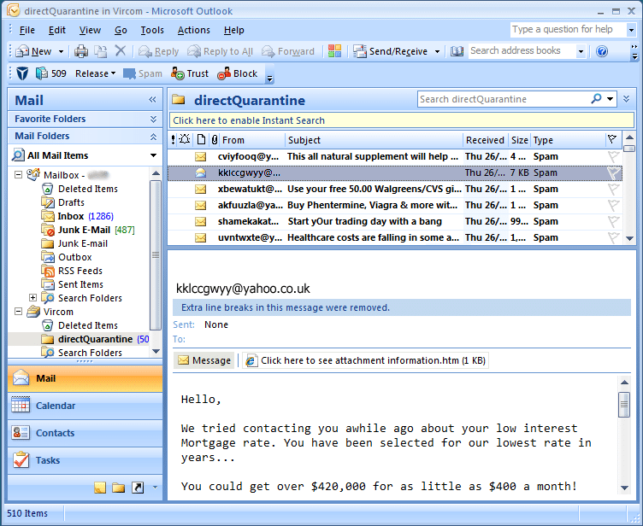Open the search address books dropdown
643x526 pixels.
click(581, 51)
